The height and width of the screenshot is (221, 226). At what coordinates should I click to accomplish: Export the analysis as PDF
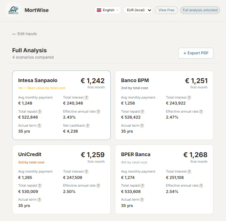click(196, 53)
